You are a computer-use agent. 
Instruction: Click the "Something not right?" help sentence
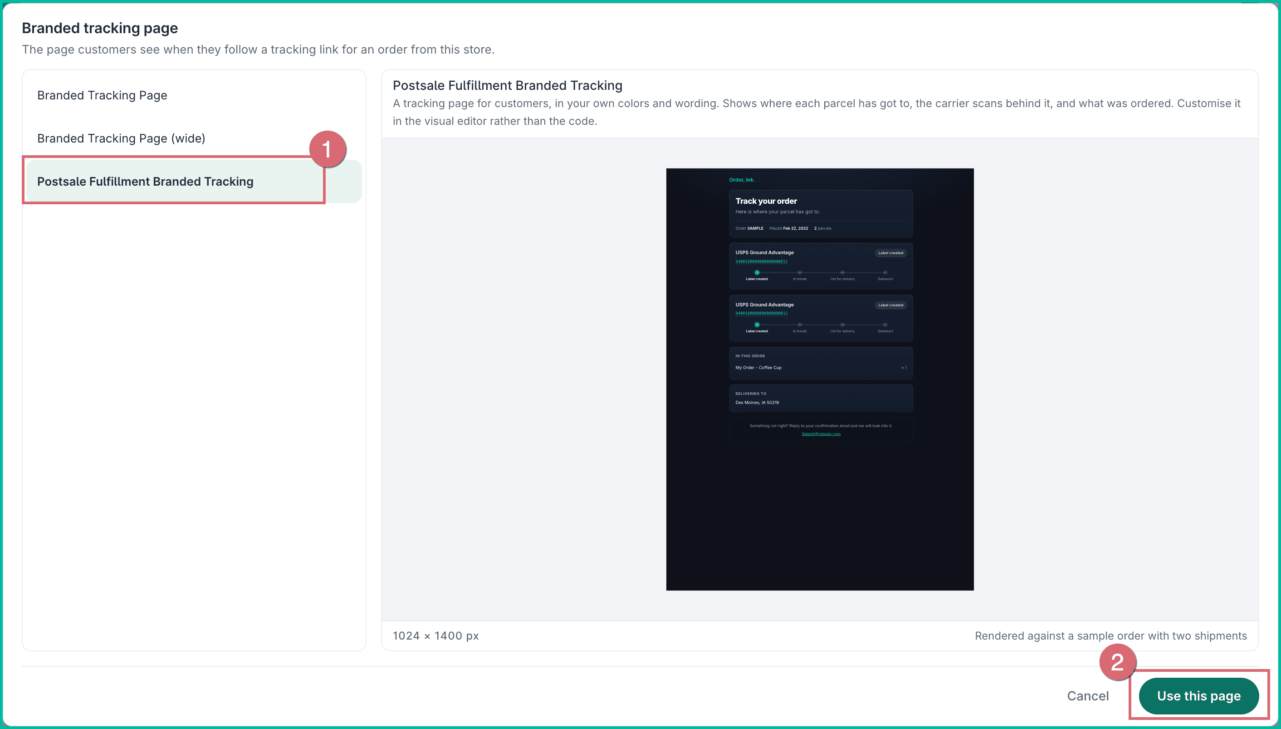tap(821, 426)
